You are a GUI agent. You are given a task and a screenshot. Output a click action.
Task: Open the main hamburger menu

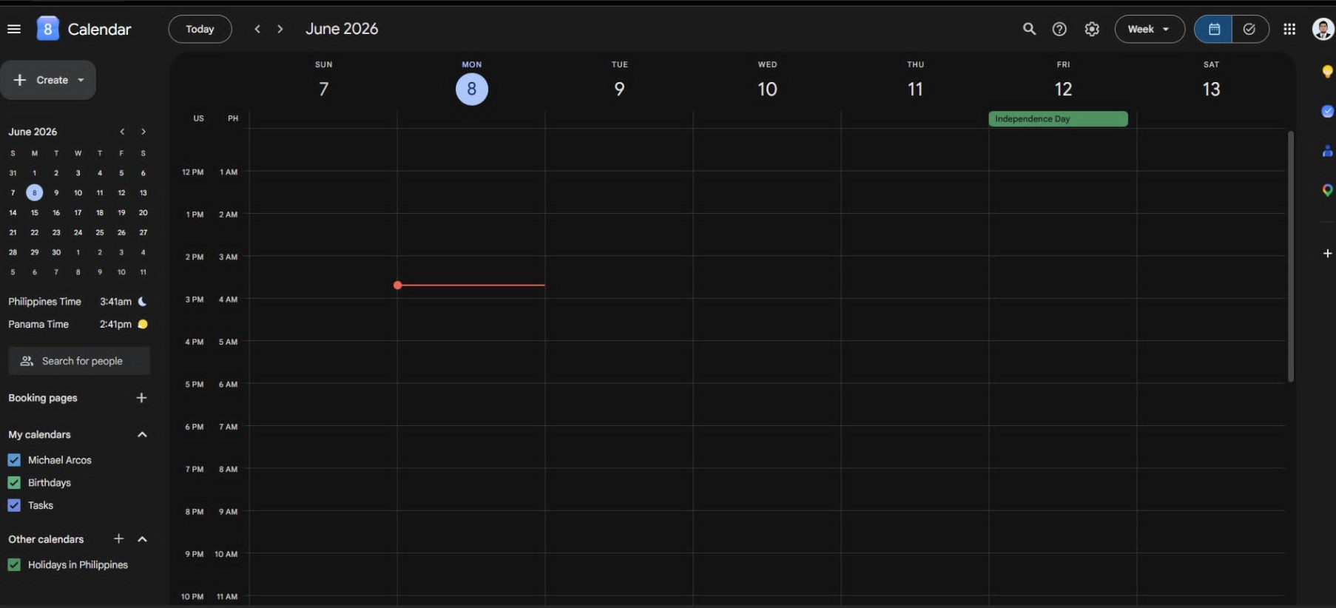(14, 29)
